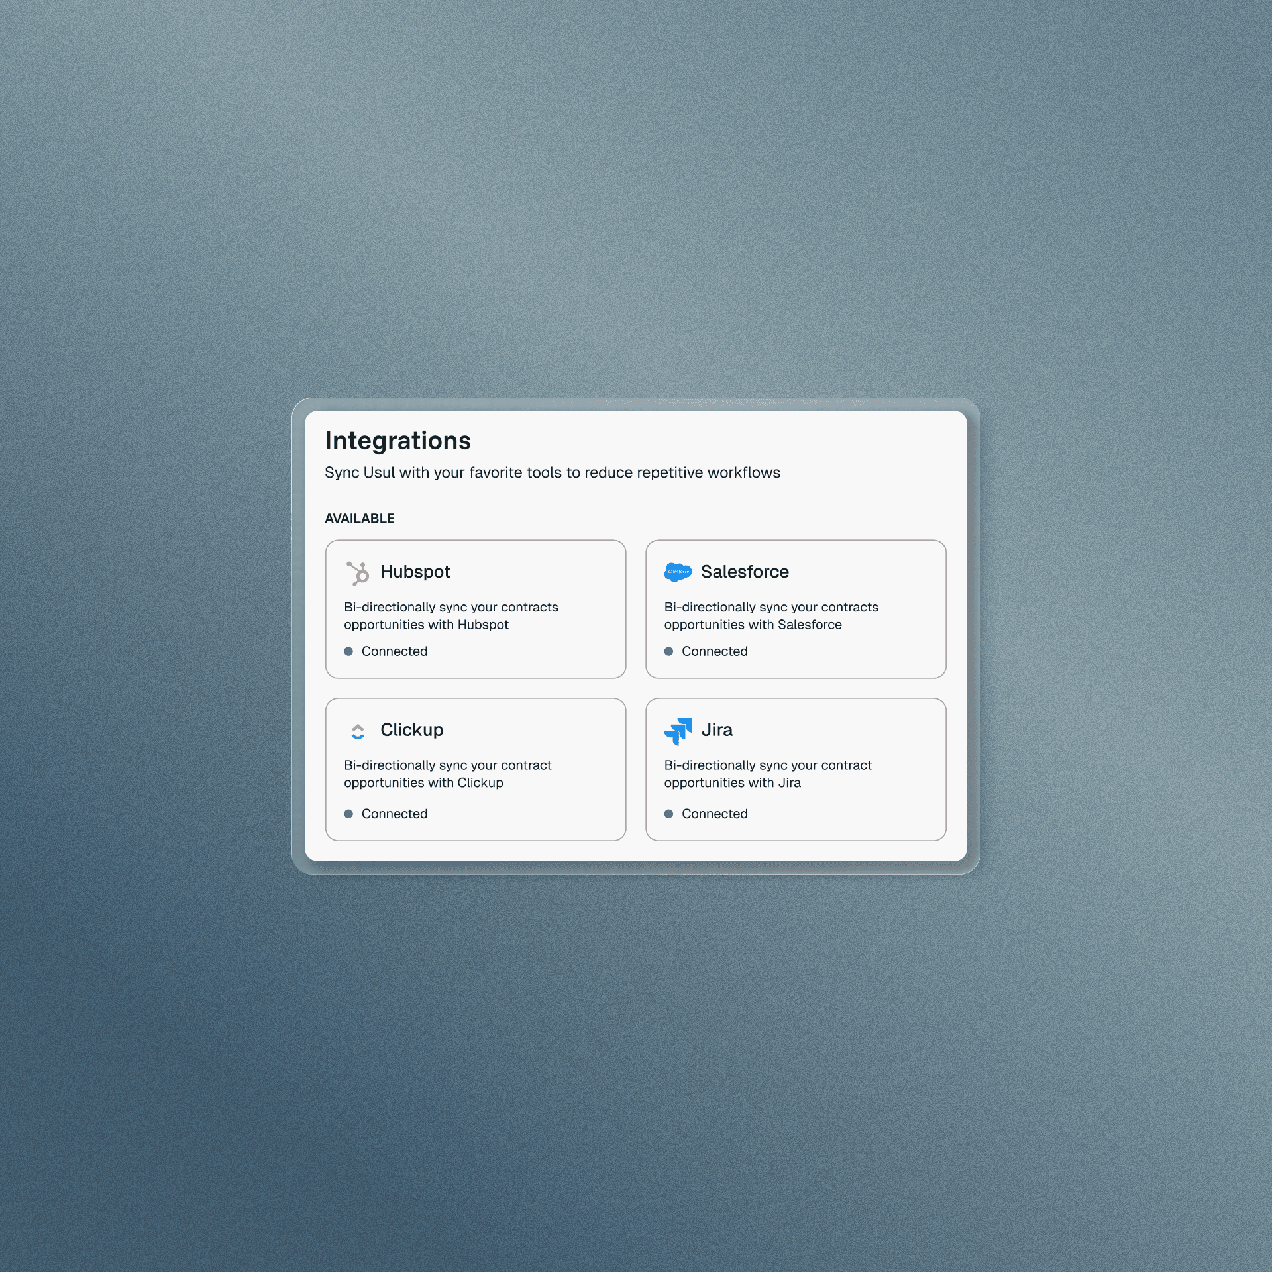The width and height of the screenshot is (1272, 1272).
Task: Click the Clickup logo icon
Action: click(358, 731)
